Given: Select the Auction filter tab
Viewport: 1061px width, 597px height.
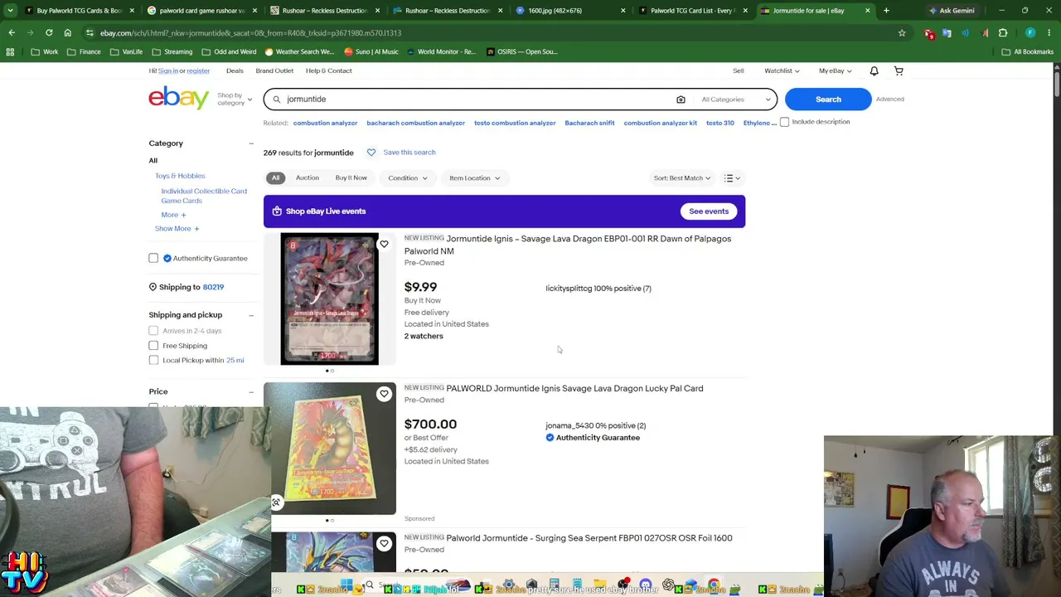Looking at the screenshot, I should (307, 178).
